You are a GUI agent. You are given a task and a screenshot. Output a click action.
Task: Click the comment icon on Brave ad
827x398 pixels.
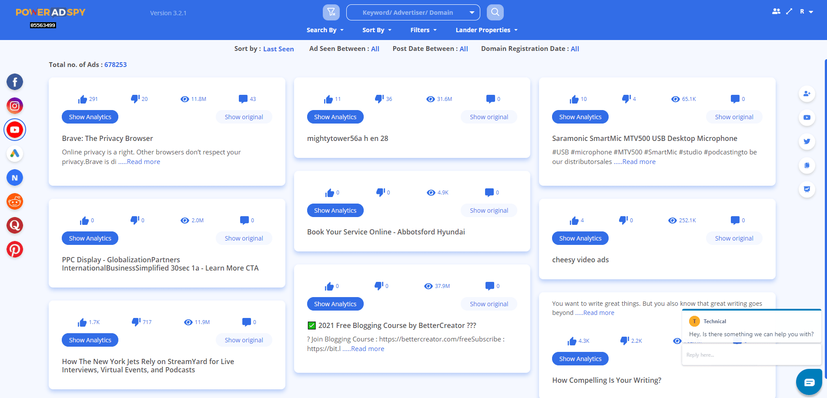(243, 99)
